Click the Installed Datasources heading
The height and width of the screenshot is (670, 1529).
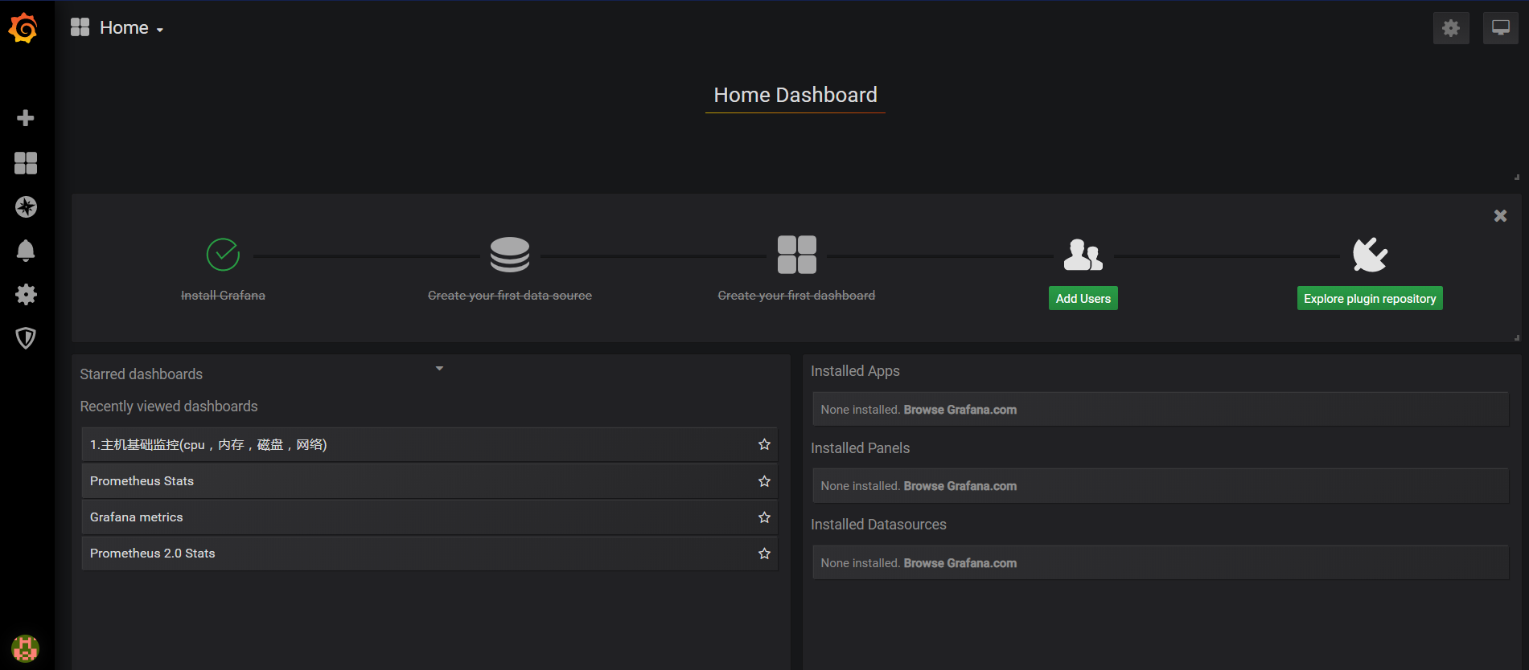point(878,525)
